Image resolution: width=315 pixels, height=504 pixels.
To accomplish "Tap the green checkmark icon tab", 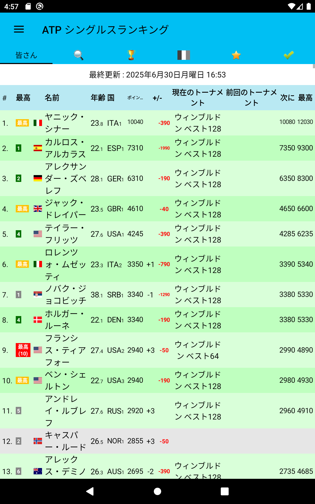I will click(288, 55).
